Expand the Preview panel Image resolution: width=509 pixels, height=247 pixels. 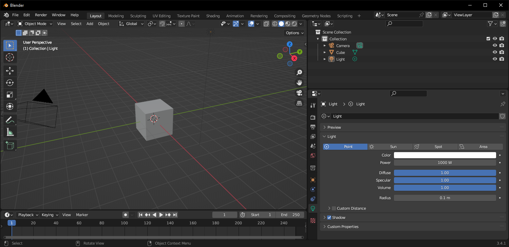pos(413,127)
